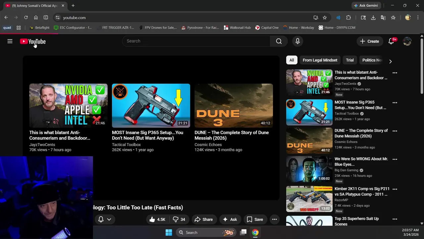This screenshot has height=239, width=424.
Task: View site information in address bar
Action: pos(58,18)
